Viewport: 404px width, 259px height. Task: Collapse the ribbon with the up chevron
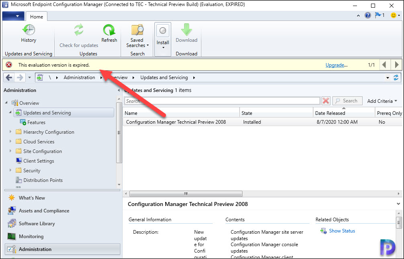(358, 16)
